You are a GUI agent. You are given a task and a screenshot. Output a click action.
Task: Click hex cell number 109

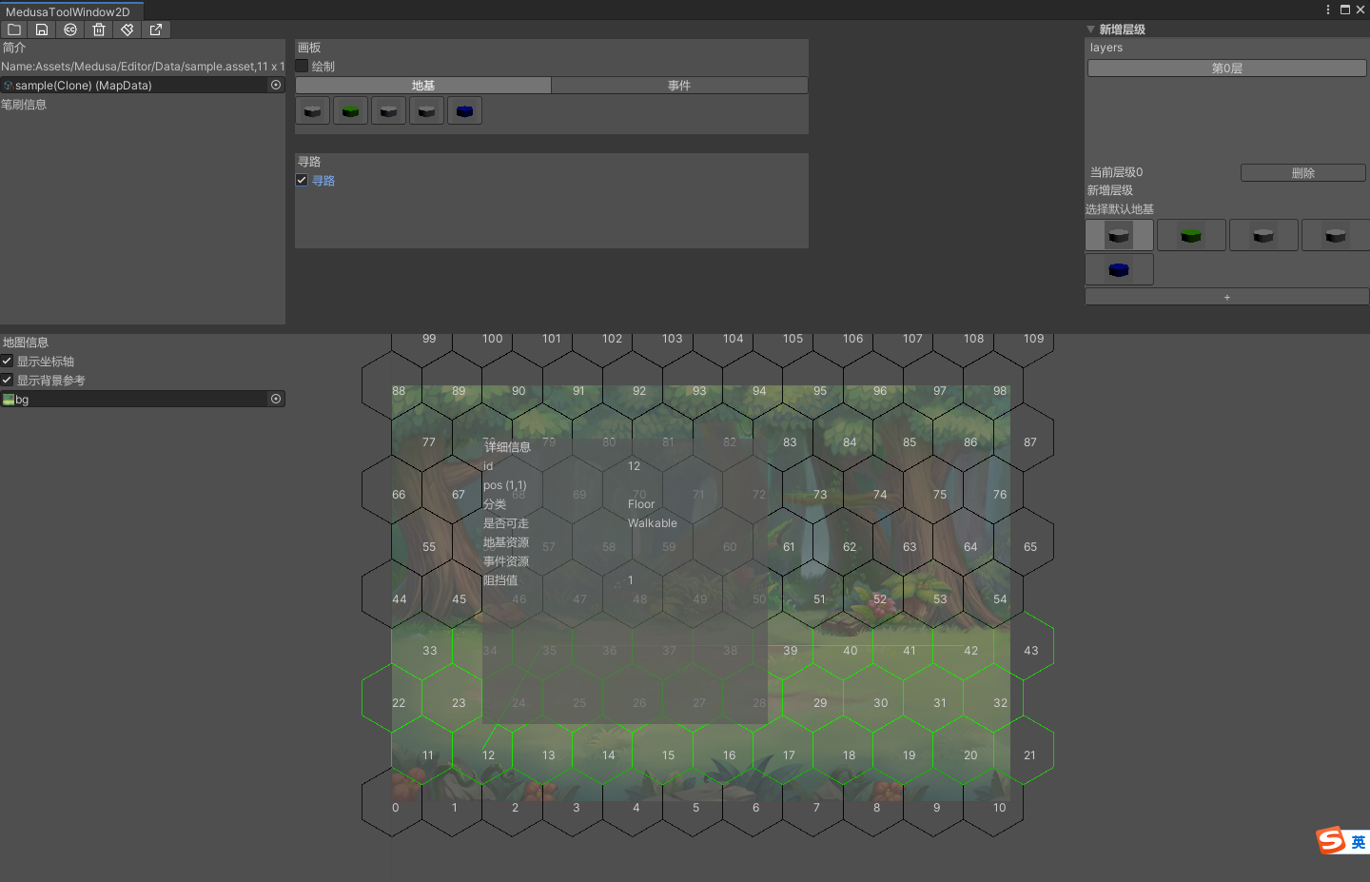click(x=1033, y=339)
